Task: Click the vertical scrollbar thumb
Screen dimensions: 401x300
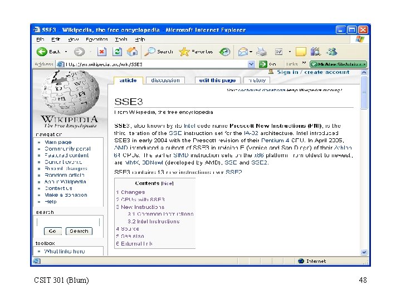Action: click(364, 92)
